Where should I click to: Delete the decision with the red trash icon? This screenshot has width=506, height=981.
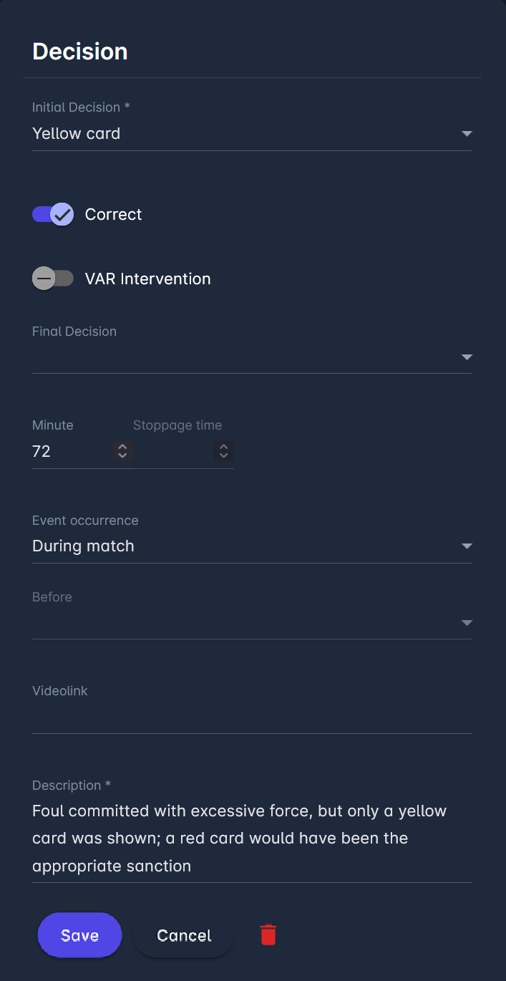(x=268, y=935)
